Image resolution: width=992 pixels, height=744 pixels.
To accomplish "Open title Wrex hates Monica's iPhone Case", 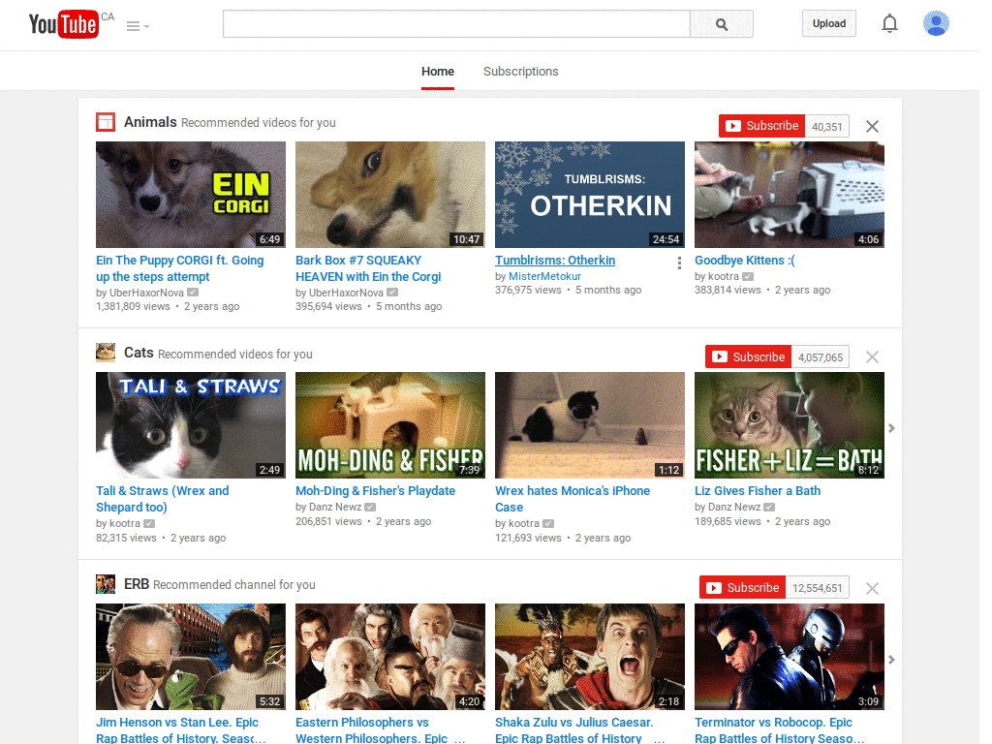I will pyautogui.click(x=573, y=499).
